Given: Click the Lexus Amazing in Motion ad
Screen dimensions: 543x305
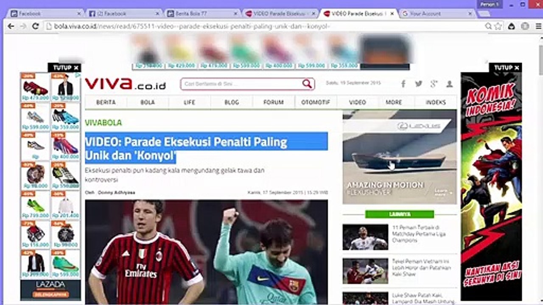Looking at the screenshot, I should coord(400,157).
